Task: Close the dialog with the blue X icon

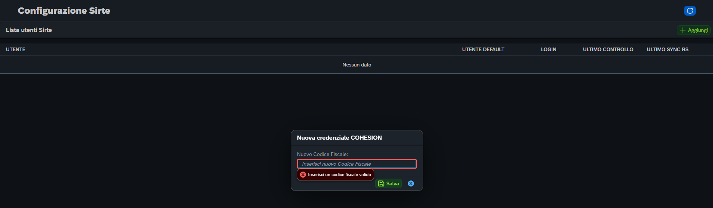Action: (411, 183)
